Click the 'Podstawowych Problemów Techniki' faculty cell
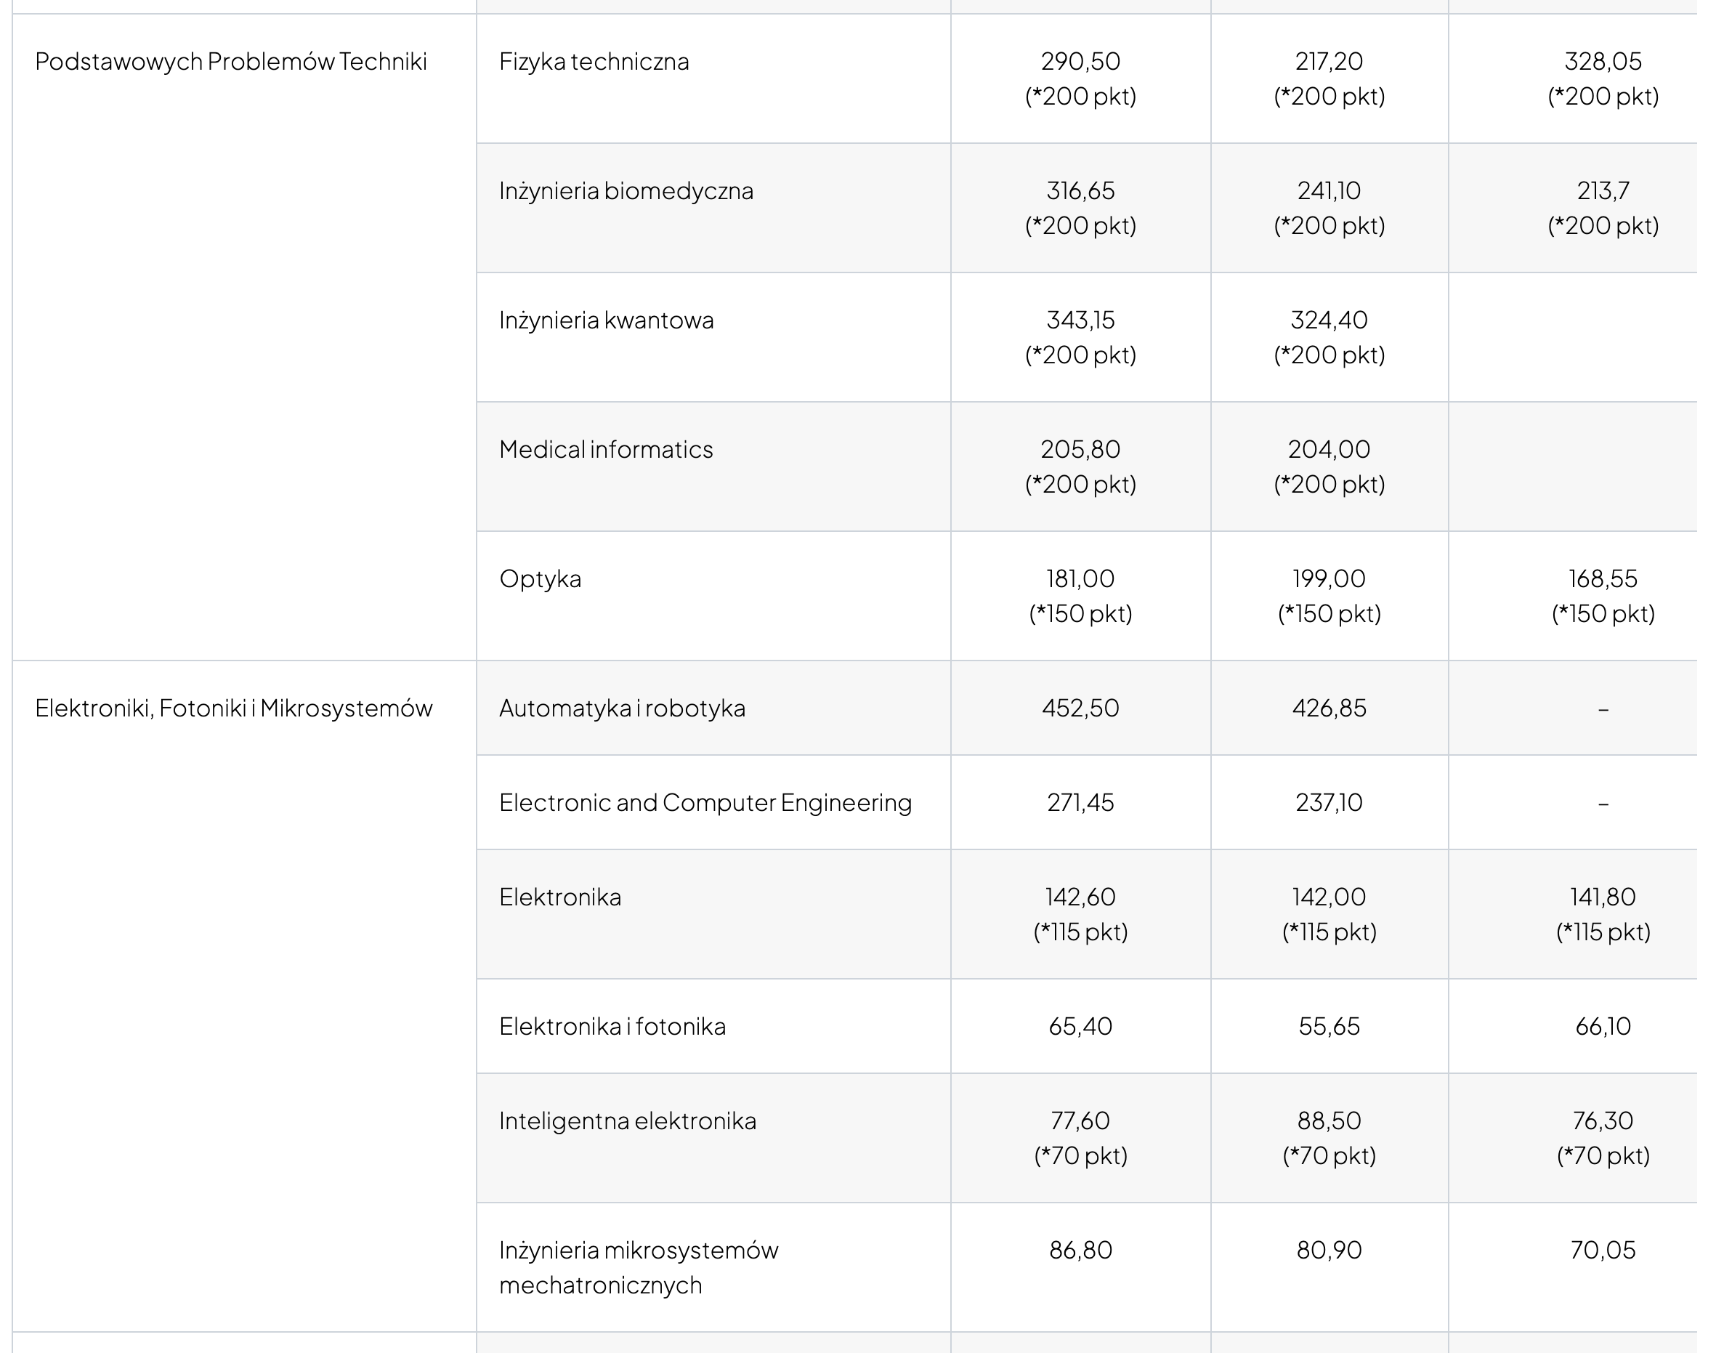 tap(230, 62)
